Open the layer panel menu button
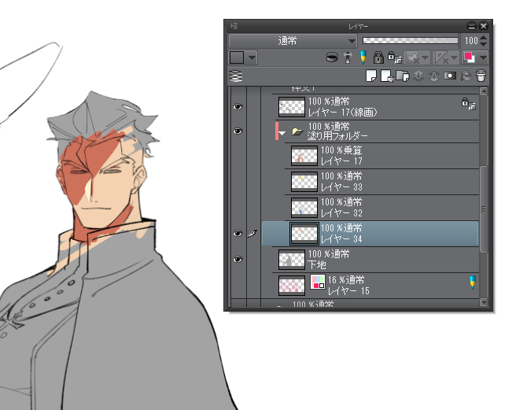The width and height of the screenshot is (527, 410). [234, 26]
